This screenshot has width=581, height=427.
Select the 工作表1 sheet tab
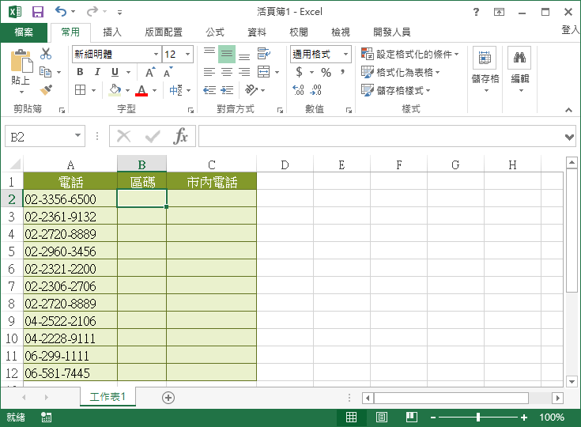click(x=108, y=397)
